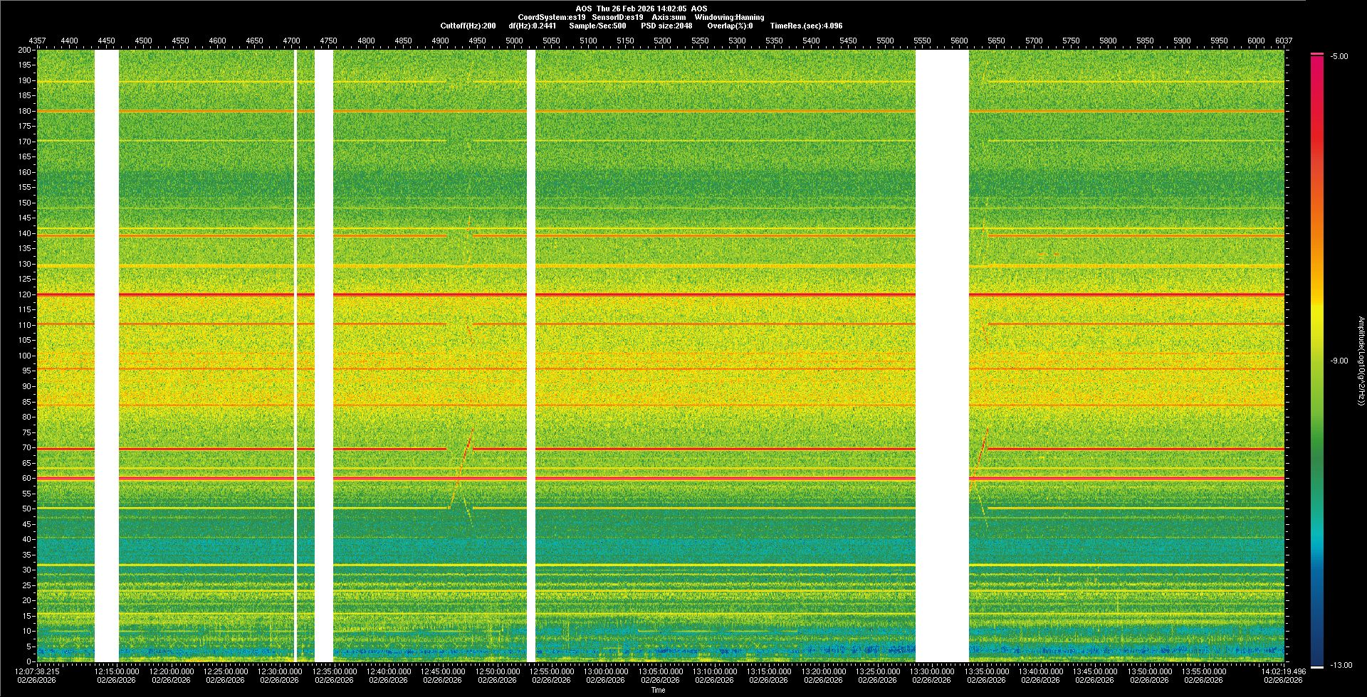Click the Cuttoff(Hz):200 header parameter
The image size is (1367, 697).
pos(468,26)
